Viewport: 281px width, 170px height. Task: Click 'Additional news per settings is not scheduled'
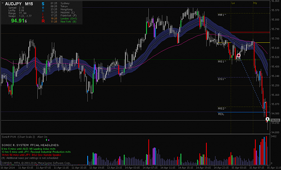[30, 158]
